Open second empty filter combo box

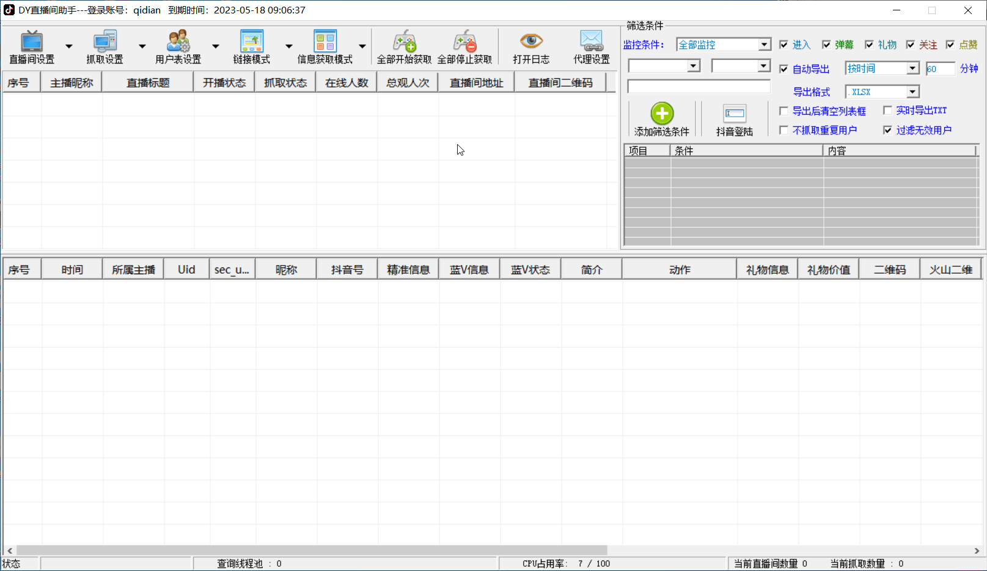(763, 65)
